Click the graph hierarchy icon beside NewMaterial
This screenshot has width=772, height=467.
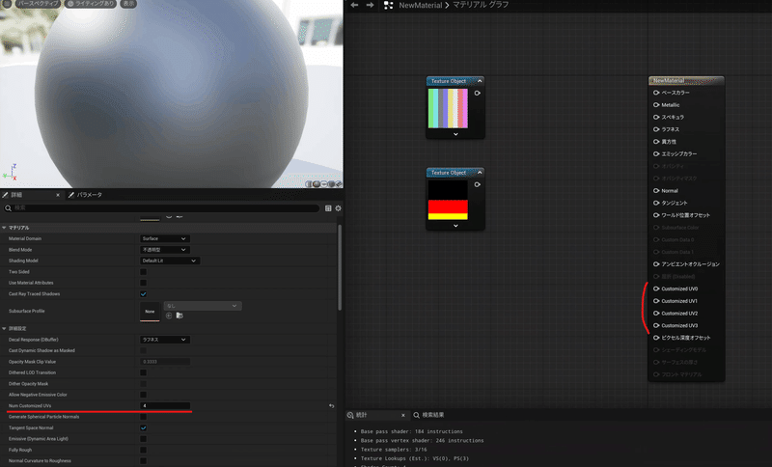point(389,5)
